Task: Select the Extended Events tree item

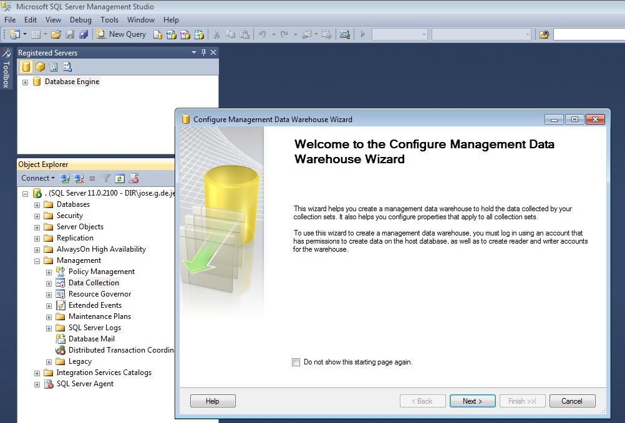Action: 95,305
